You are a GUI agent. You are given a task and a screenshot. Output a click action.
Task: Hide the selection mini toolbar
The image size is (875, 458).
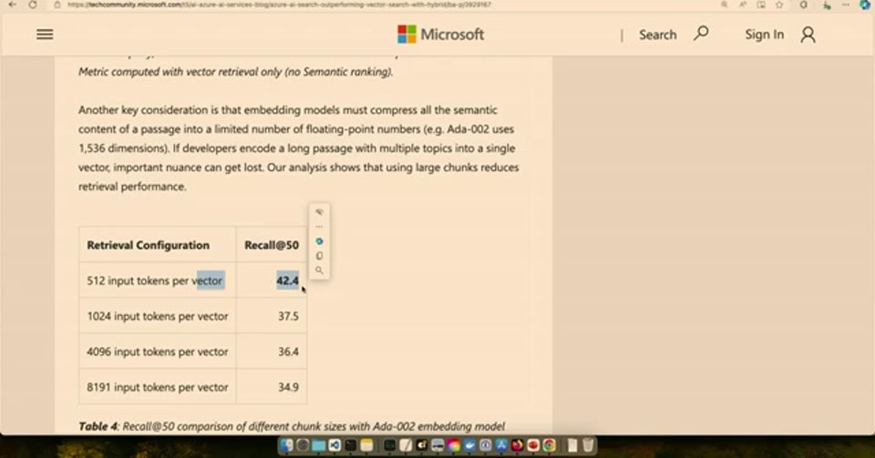(319, 212)
